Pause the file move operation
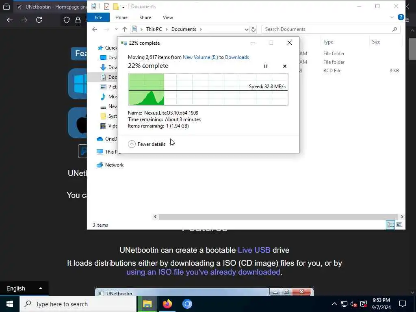The height and width of the screenshot is (312, 416). coord(266,66)
